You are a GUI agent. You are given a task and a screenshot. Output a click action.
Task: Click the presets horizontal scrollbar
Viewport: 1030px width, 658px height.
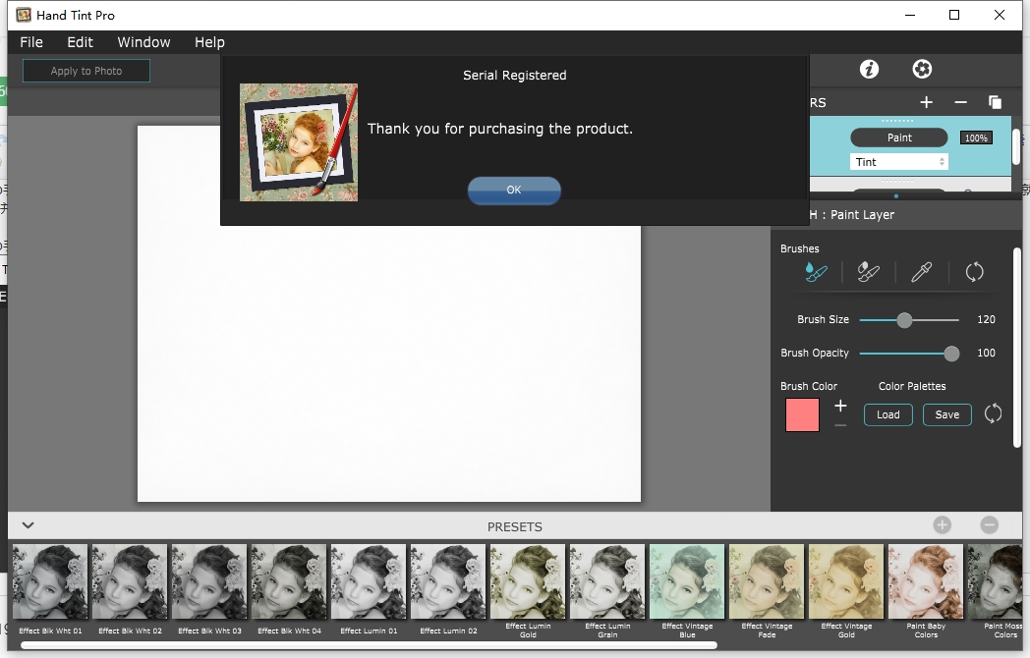point(369,645)
